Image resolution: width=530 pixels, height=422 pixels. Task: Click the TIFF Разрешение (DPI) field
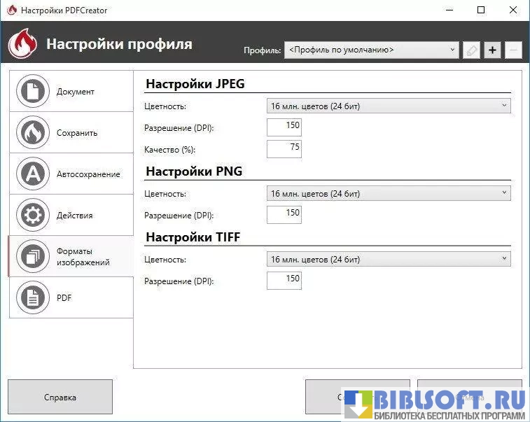coord(284,281)
